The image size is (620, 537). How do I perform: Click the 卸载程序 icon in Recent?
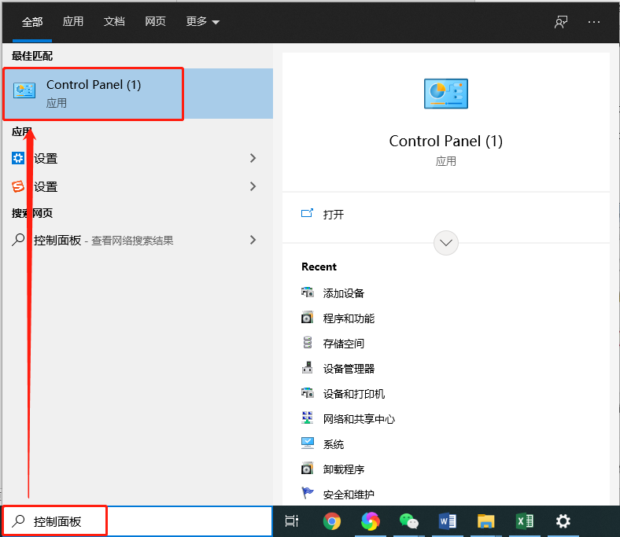coord(307,469)
